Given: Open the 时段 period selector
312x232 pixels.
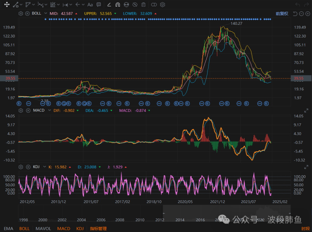Looking at the screenshot, I should 305,229.
